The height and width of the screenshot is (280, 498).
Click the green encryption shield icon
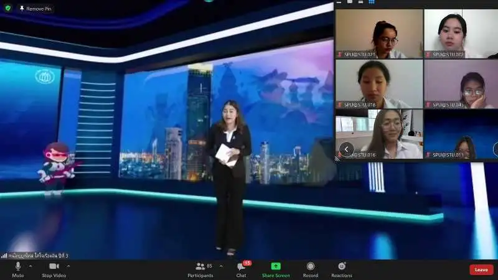(7, 8)
